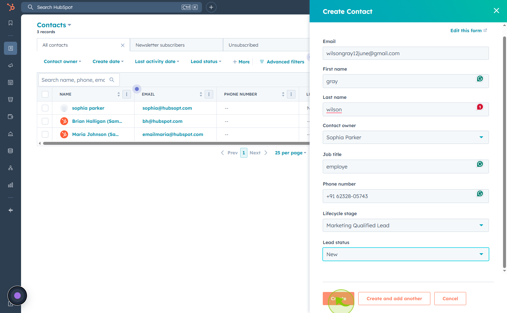Open Contact owner Sophia Parker dropdown
The width and height of the screenshot is (507, 313).
[x=406, y=137]
